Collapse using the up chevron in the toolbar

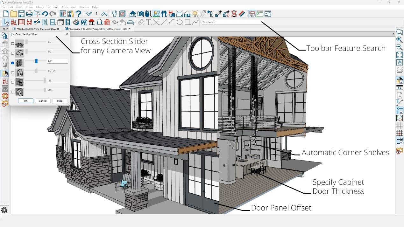(x=104, y=14)
